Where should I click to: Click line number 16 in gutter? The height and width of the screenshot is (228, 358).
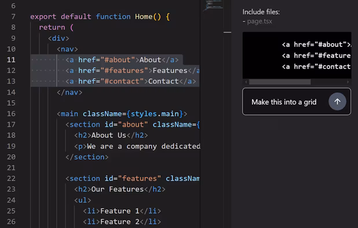pos(11,113)
